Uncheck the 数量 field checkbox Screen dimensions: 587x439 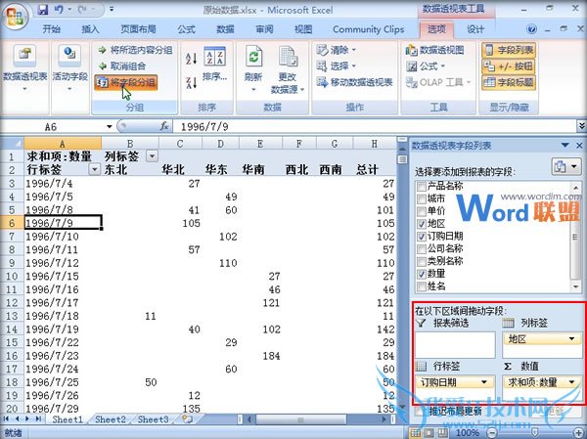[x=422, y=274]
